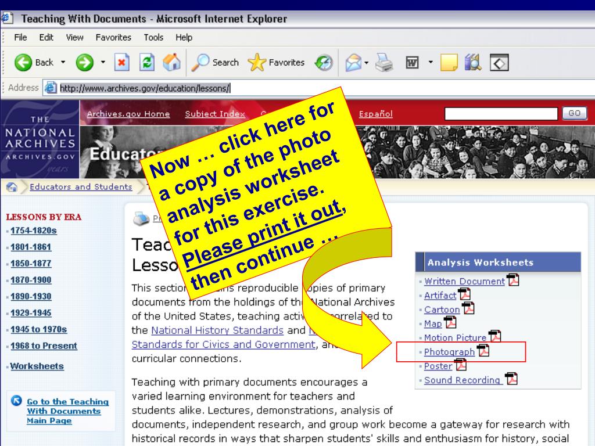Click the PDF icon next to Motion Picture
The height and width of the screenshot is (446, 595).
click(x=495, y=336)
